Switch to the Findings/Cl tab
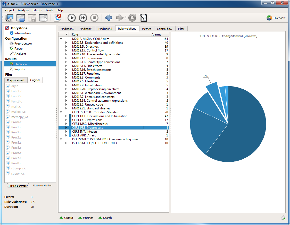The image size is (290, 225). pos(105,29)
